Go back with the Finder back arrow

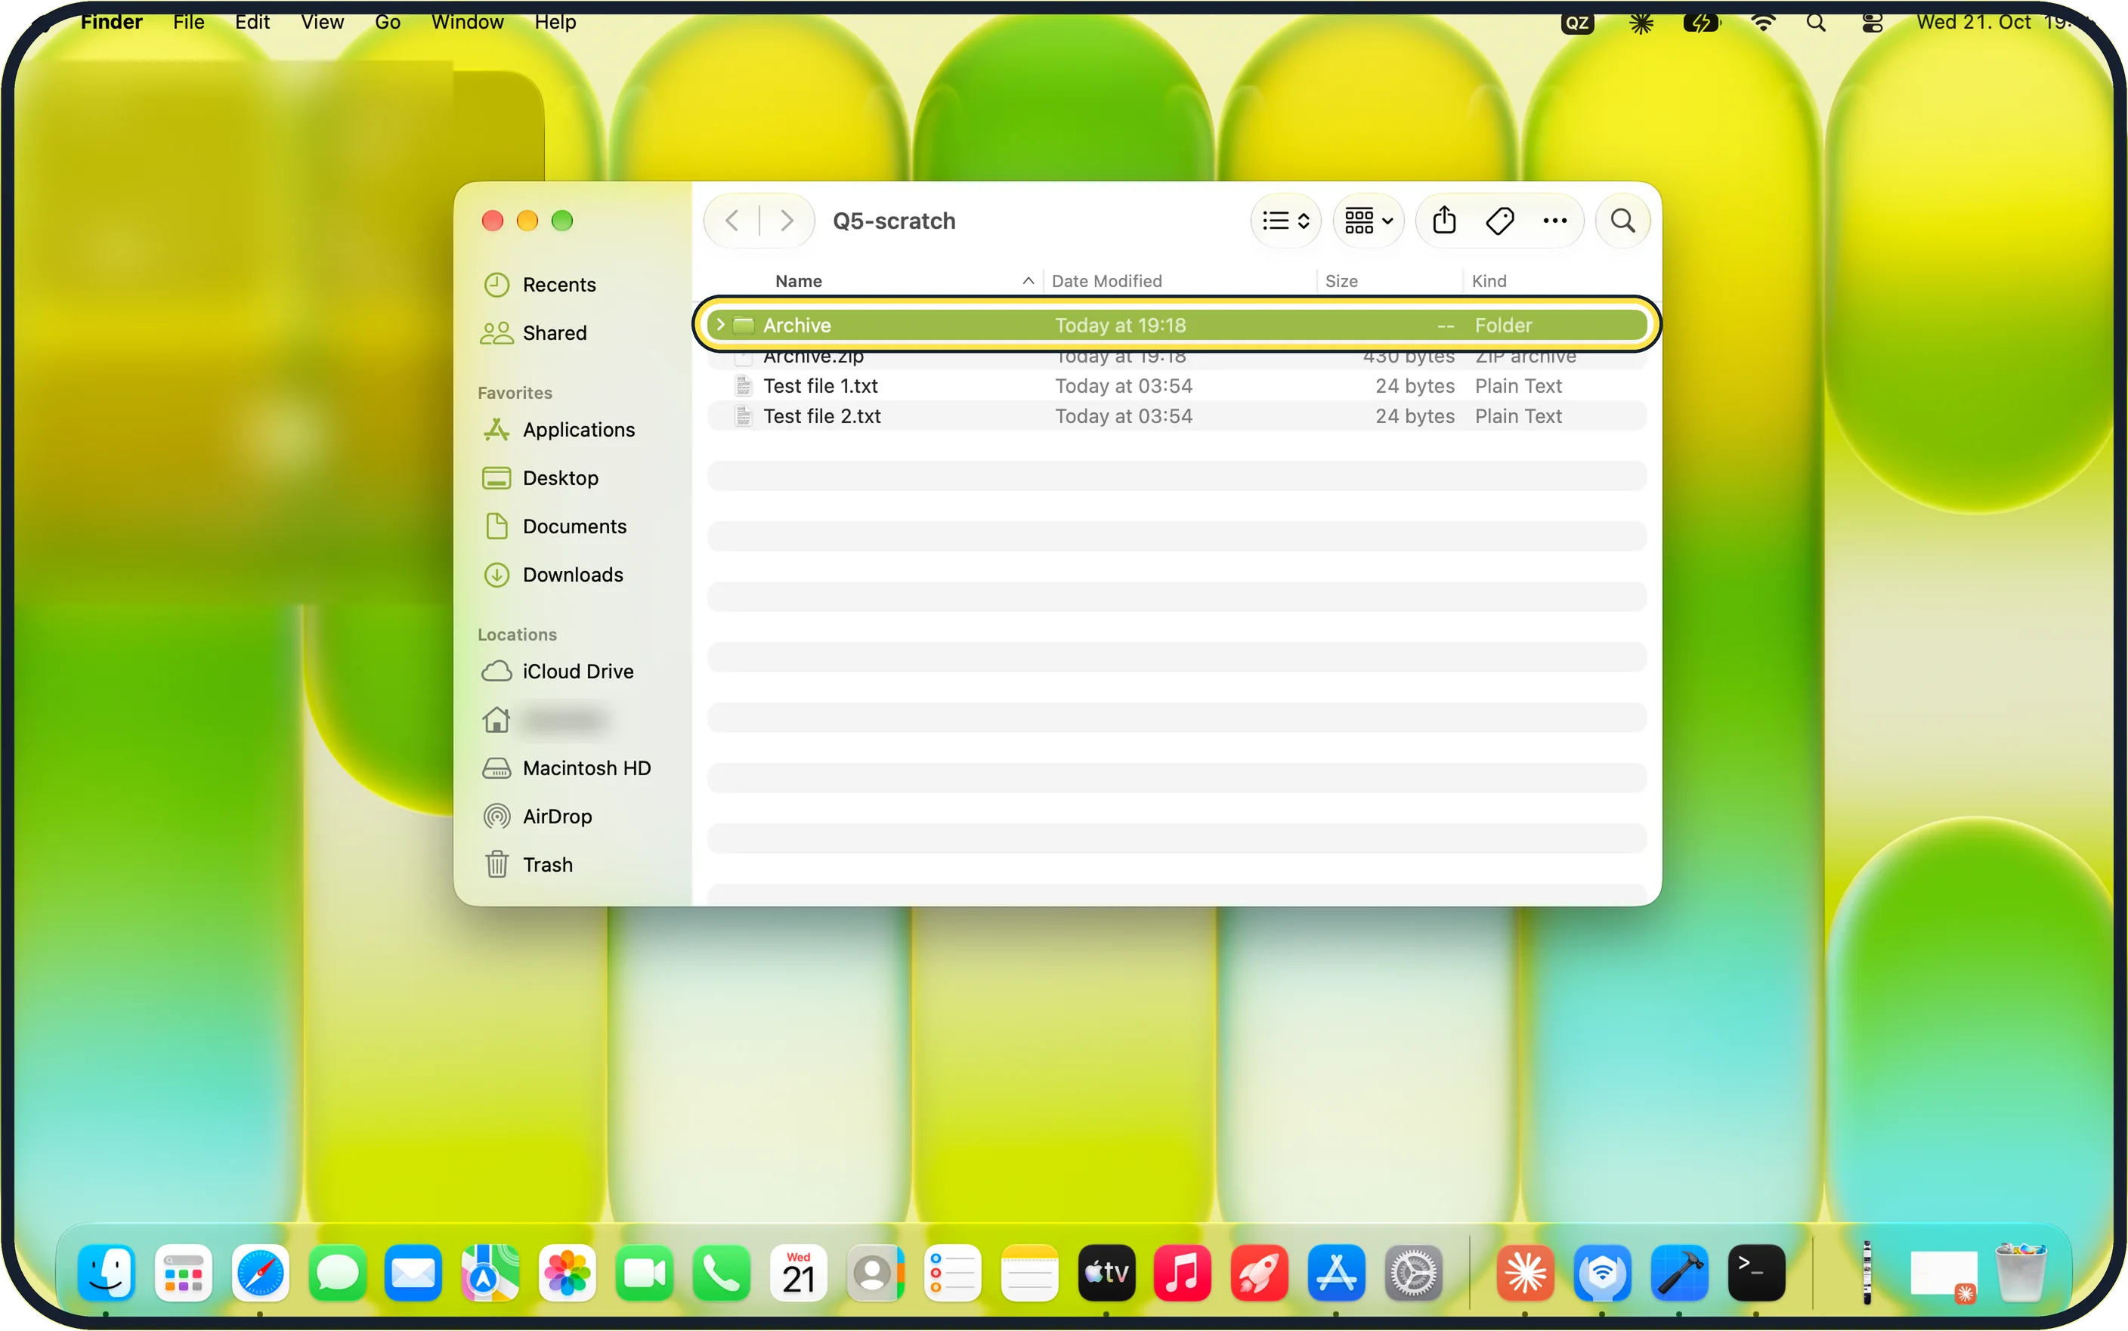click(731, 220)
